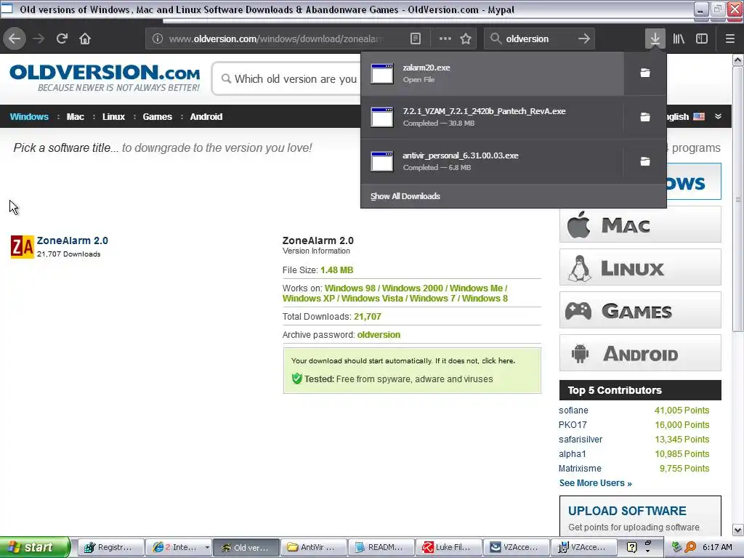This screenshot has height=558, width=744.
Task: Click Windows XP in Works on list
Action: (308, 299)
